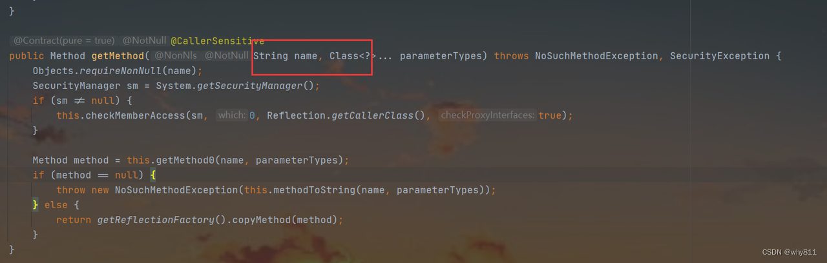This screenshot has width=827, height=263.
Task: Click the 'throws' keyword
Action: (x=512, y=56)
